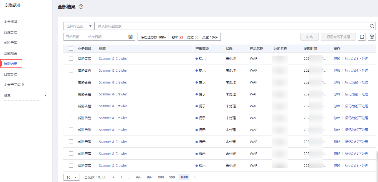Click the next page right arrow
Image resolution: width=378 pixels, height=182 pixels.
point(195,177)
